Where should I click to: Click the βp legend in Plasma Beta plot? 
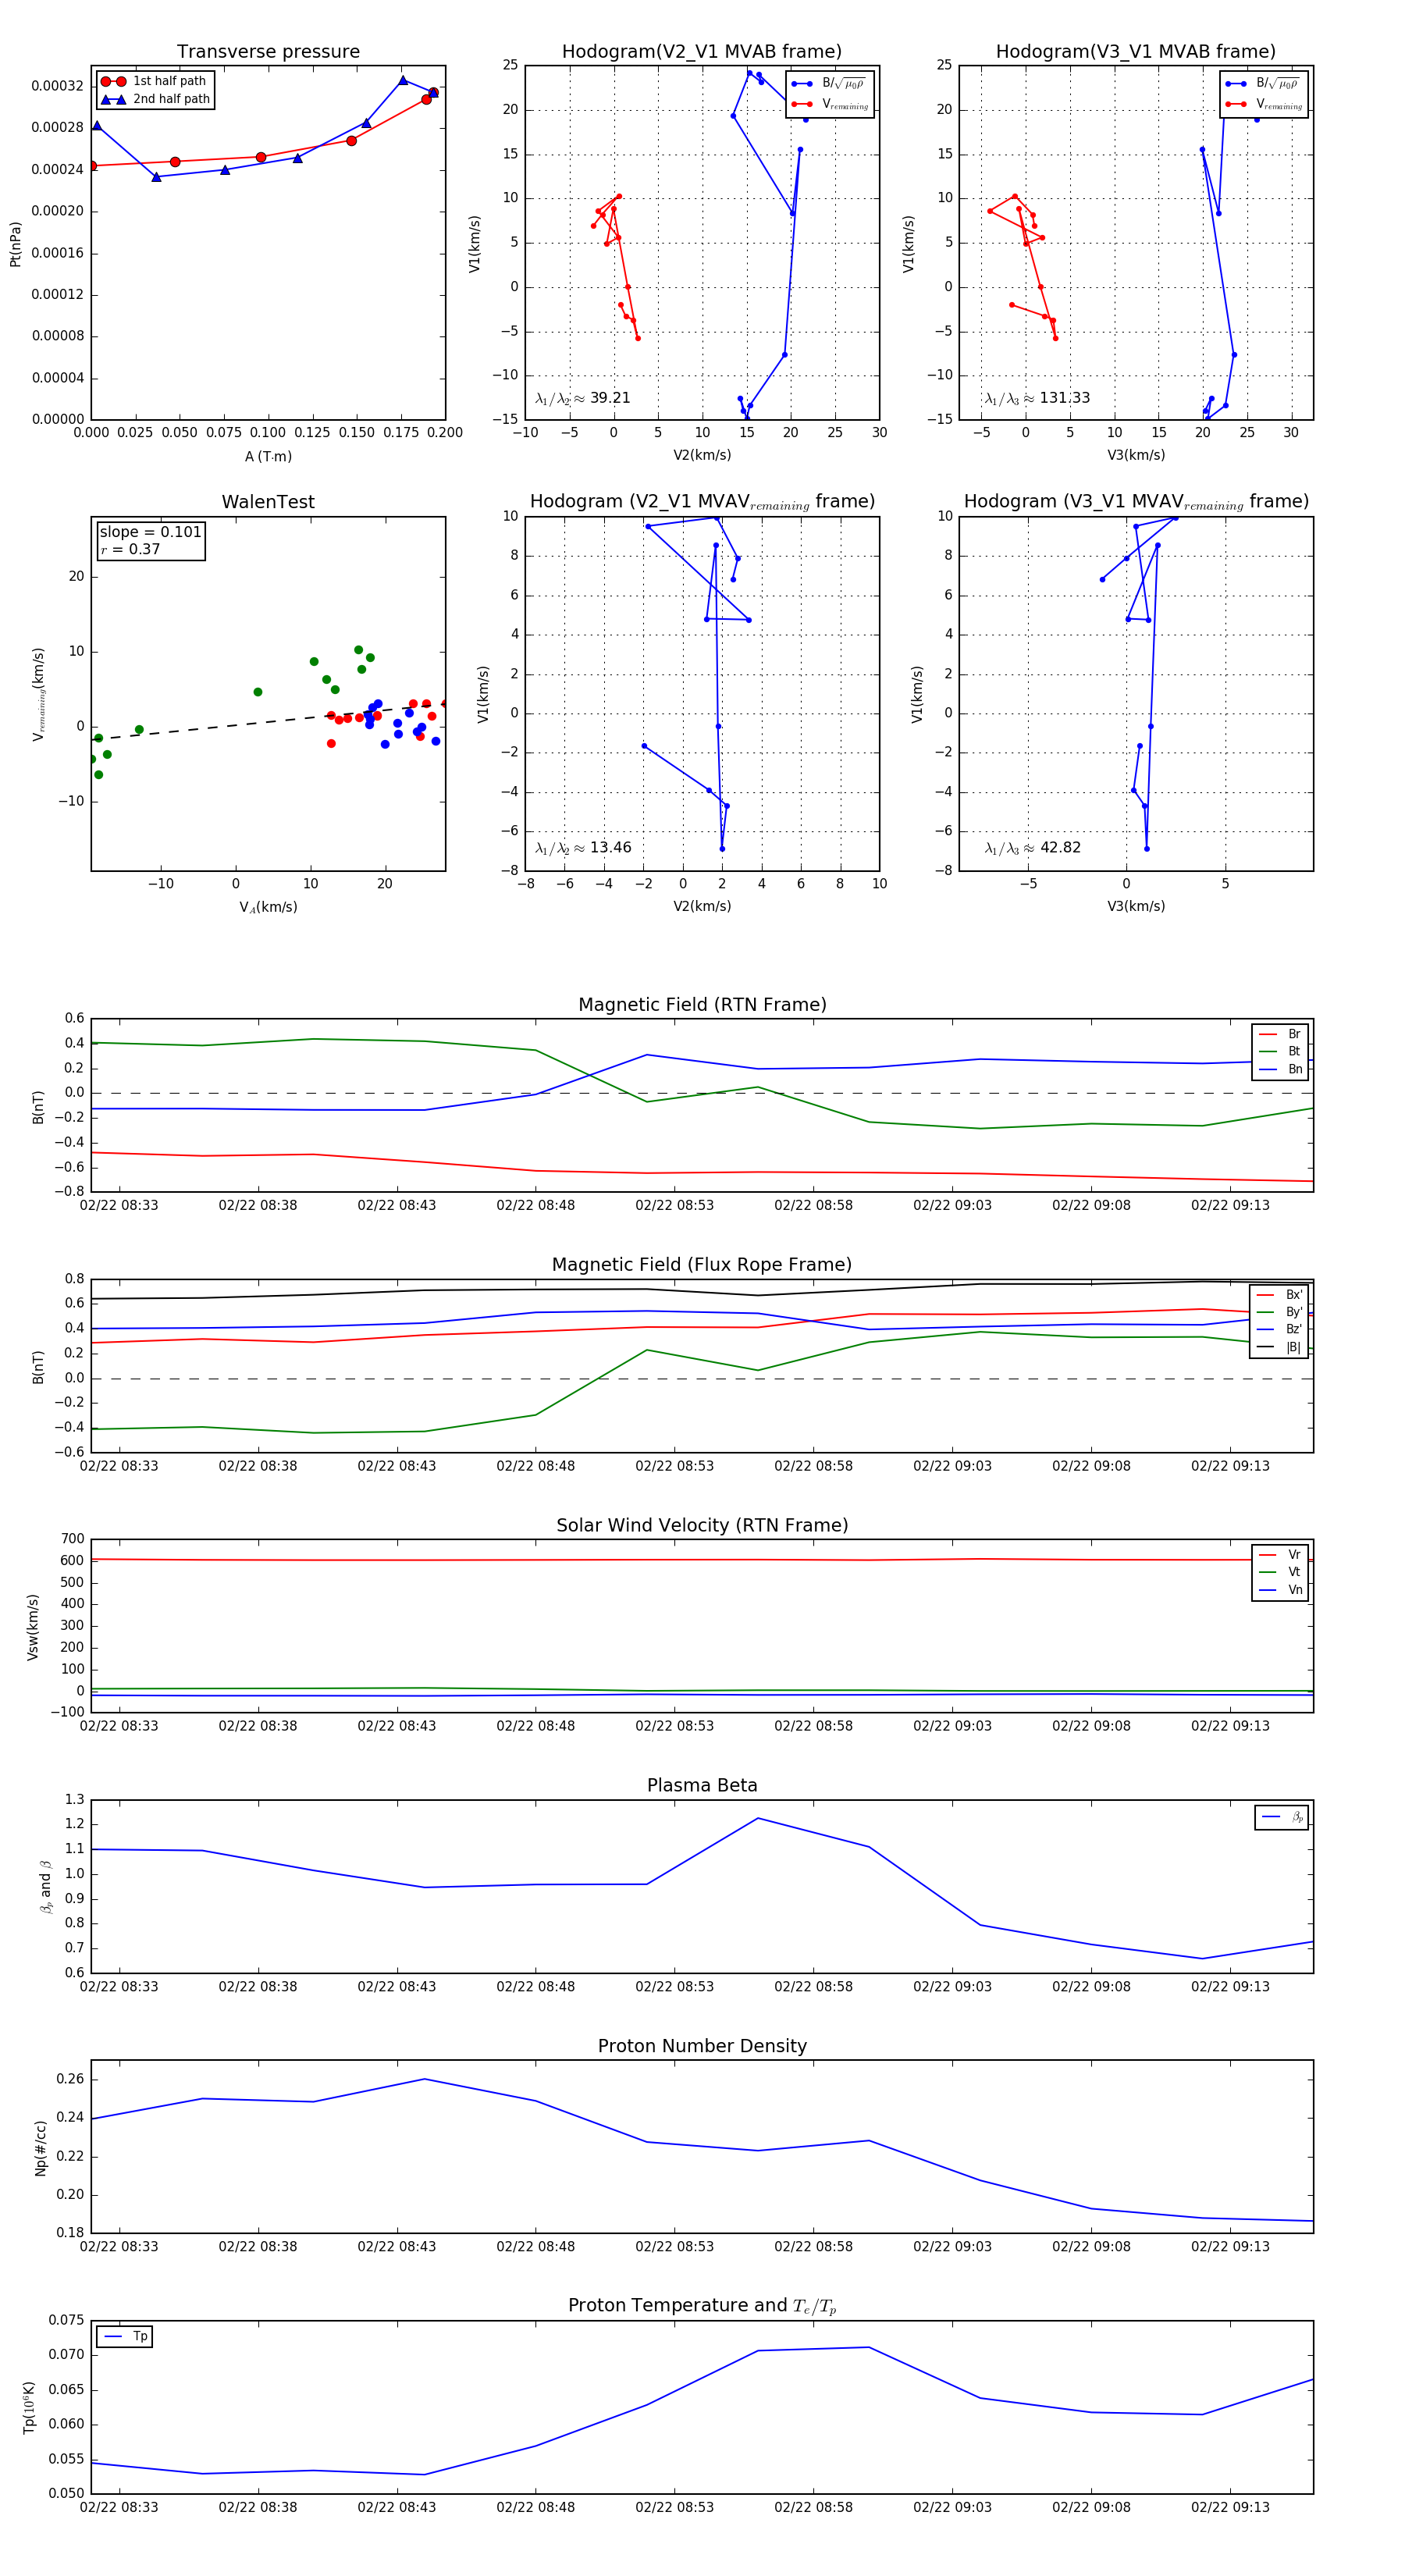click(1282, 1817)
